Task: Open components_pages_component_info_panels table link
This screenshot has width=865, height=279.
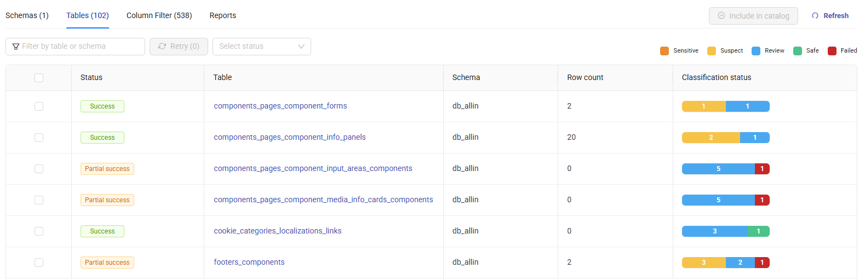Action: pyautogui.click(x=289, y=137)
